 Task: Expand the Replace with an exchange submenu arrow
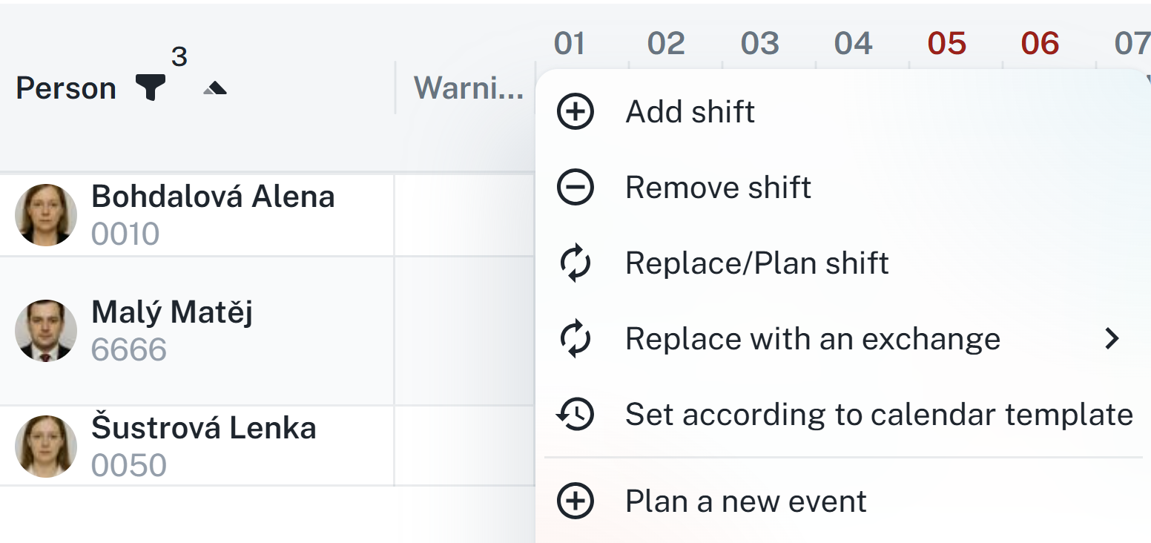1111,339
